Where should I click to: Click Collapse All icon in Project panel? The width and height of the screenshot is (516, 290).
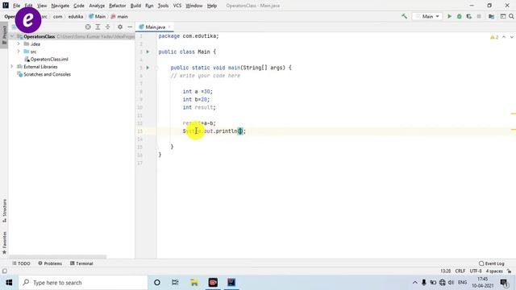pos(107,27)
